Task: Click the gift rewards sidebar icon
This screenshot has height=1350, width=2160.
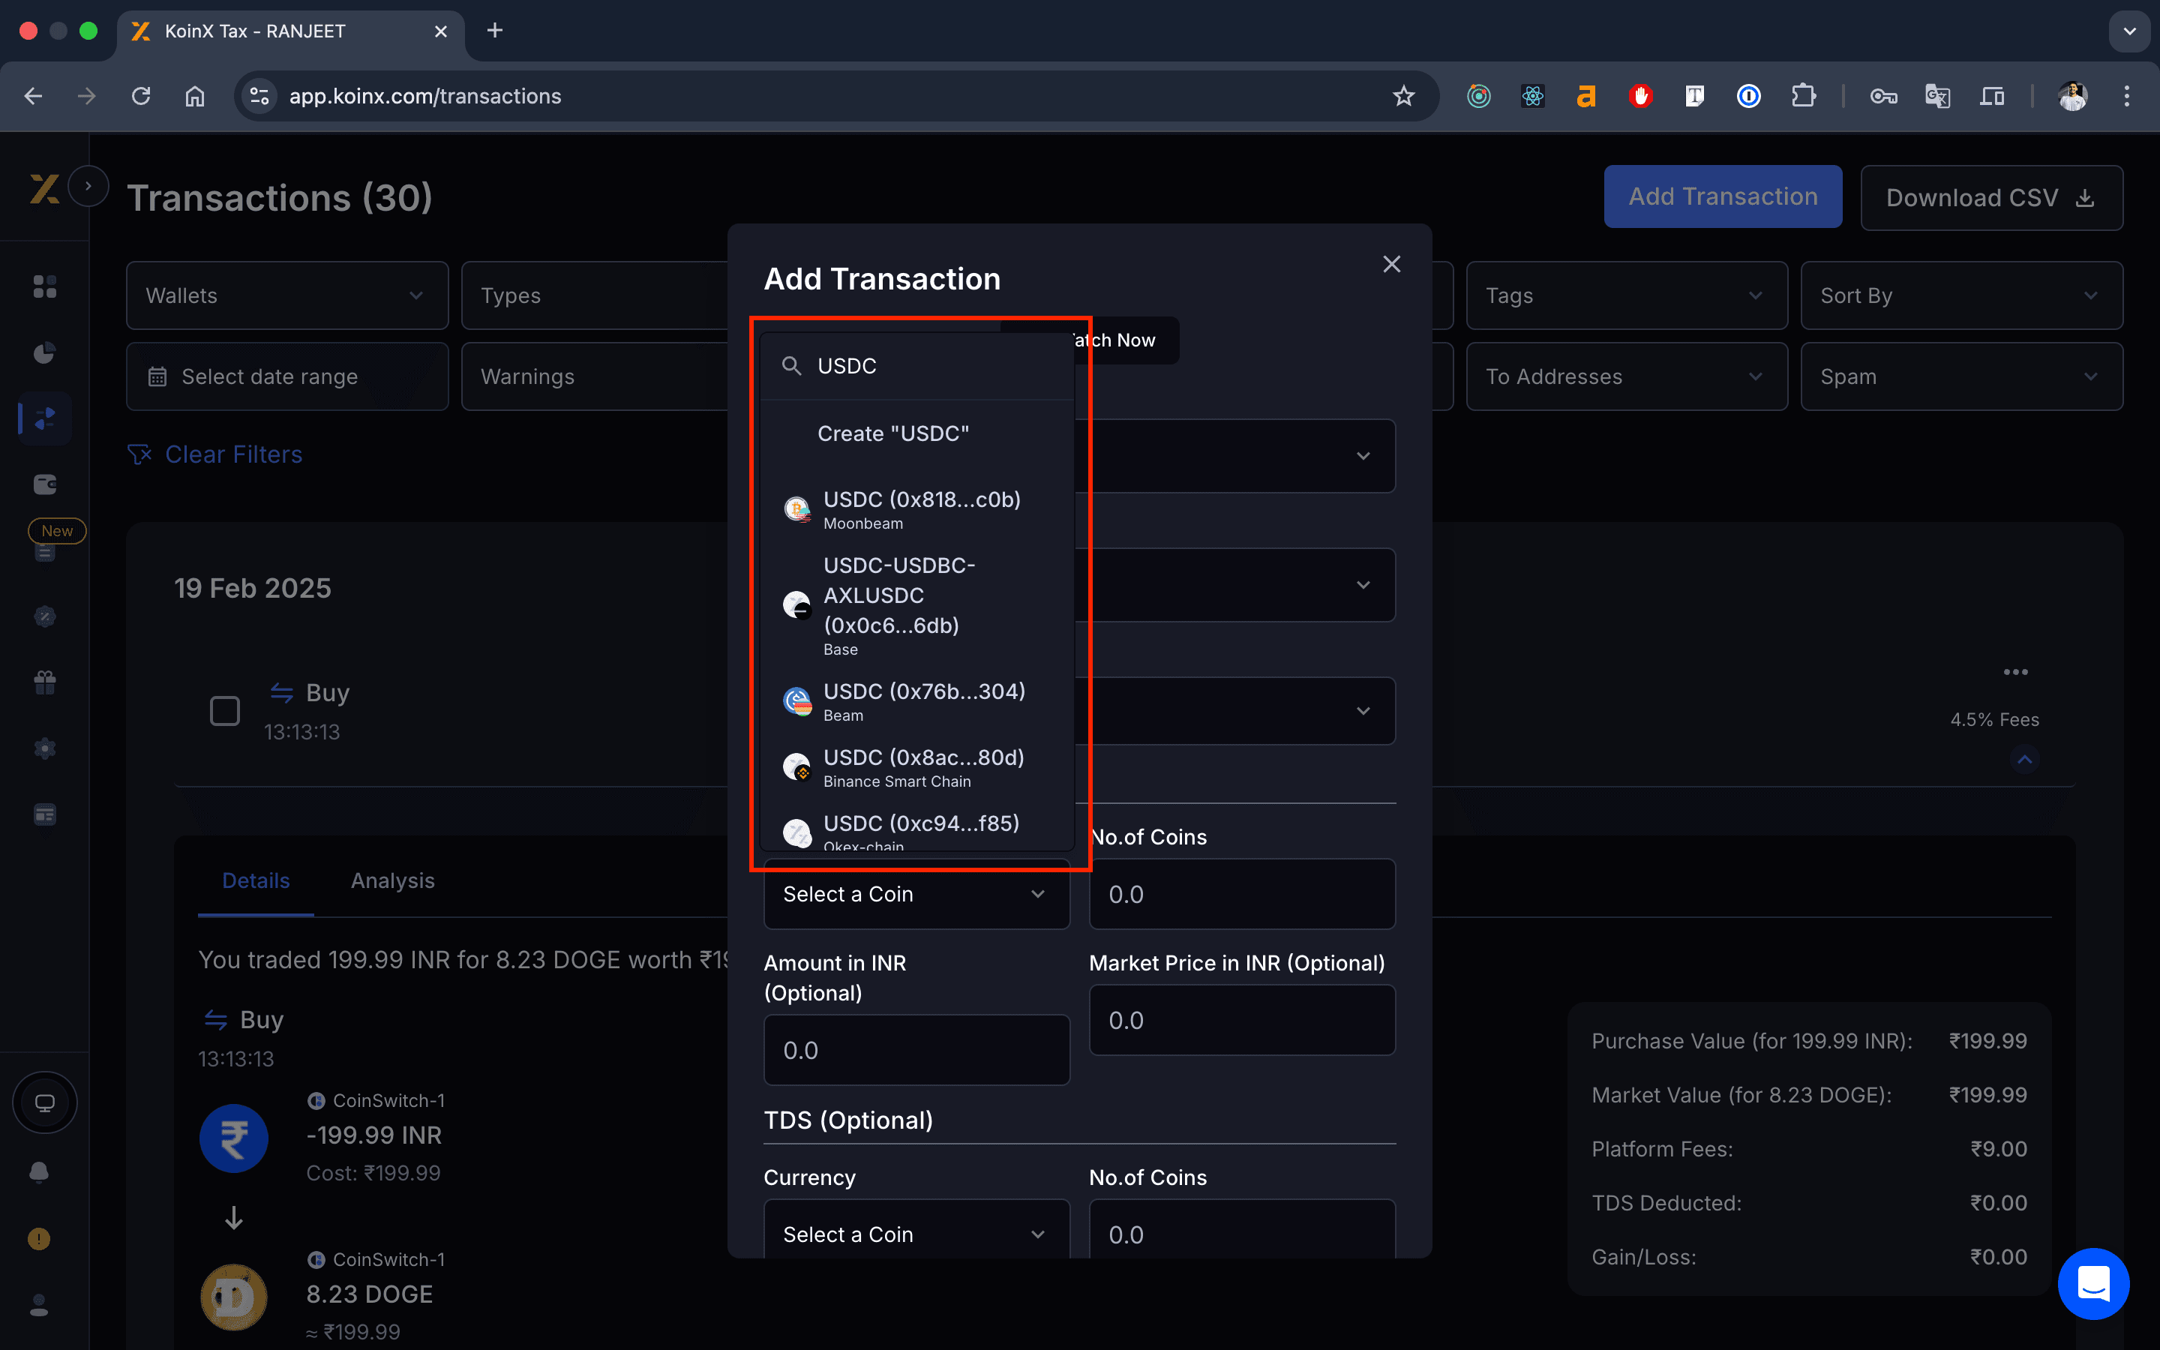Action: pyautogui.click(x=45, y=682)
